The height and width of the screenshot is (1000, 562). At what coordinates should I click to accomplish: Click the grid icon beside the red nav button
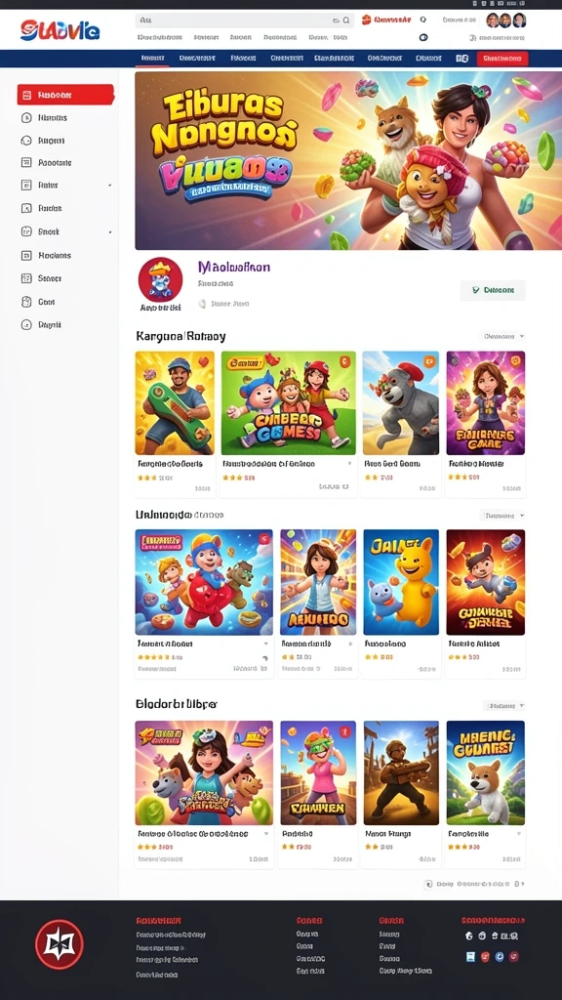[x=462, y=59]
